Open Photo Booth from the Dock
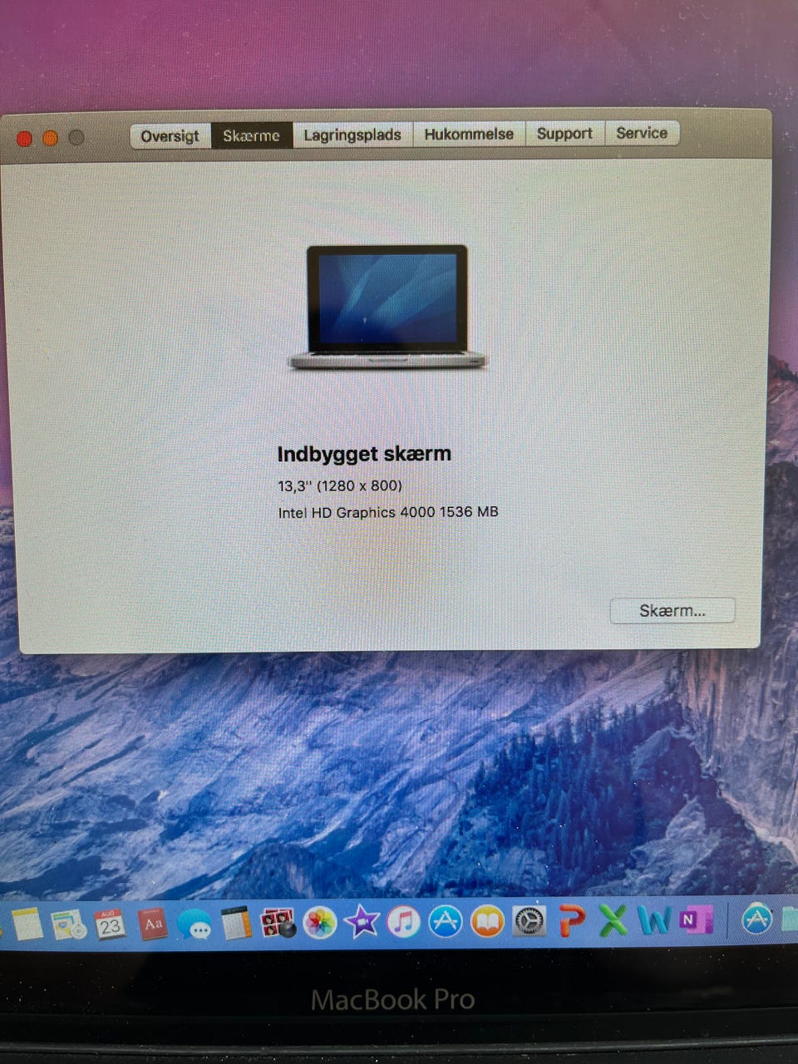The width and height of the screenshot is (798, 1064). 278,923
